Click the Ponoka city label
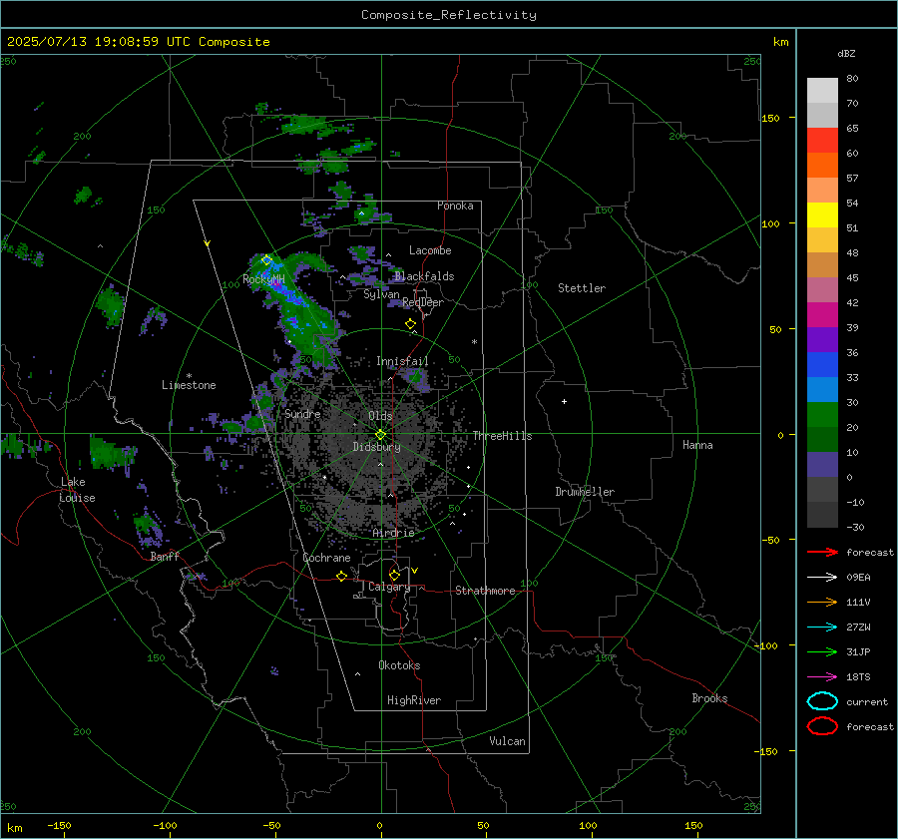 click(x=455, y=206)
